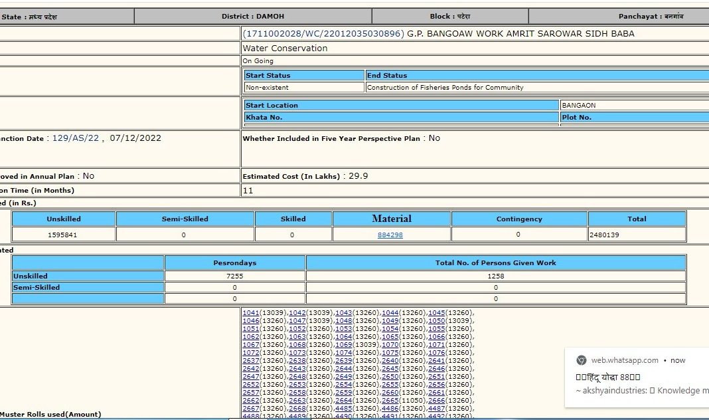This screenshot has height=420, width=709.
Task: Click the Start Location header
Action: (402, 105)
